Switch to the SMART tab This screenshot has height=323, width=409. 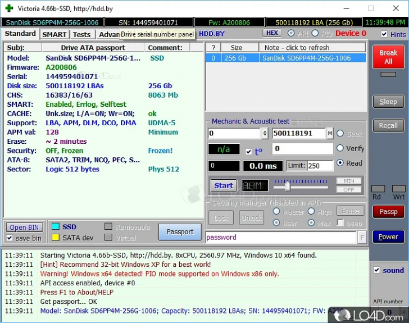[x=54, y=34]
